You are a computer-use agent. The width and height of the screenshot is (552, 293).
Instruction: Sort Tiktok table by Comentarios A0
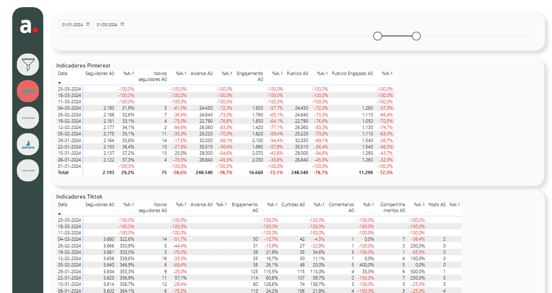341,207
